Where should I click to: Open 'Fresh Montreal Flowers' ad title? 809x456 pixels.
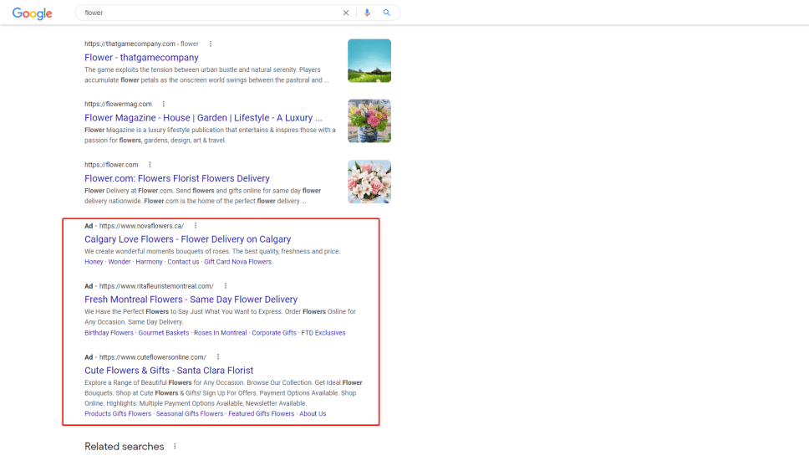tap(191, 300)
